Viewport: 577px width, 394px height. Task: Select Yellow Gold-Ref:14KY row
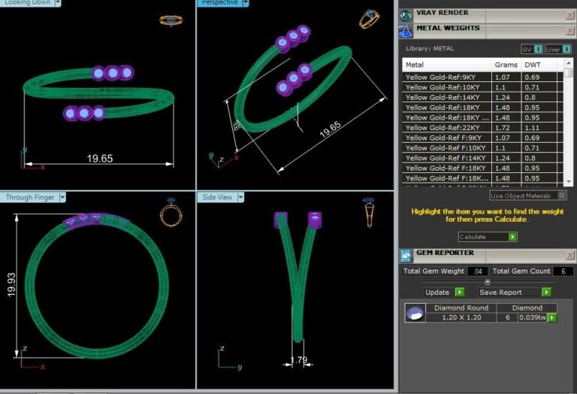[483, 98]
